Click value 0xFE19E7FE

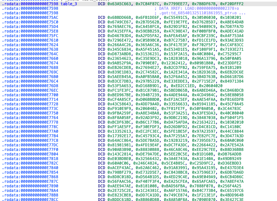click(x=176, y=22)
